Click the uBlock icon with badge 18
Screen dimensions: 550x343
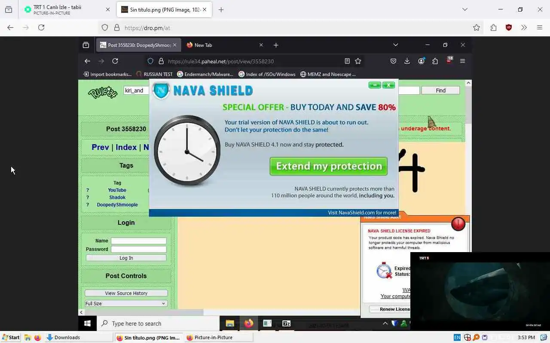coord(449,60)
